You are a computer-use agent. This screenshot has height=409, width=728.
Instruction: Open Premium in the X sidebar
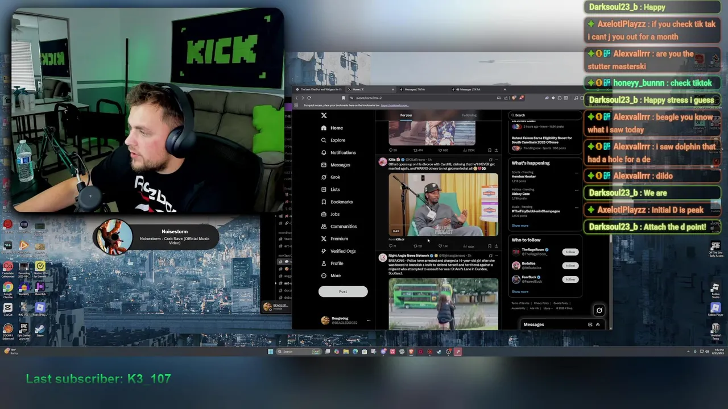(x=334, y=239)
